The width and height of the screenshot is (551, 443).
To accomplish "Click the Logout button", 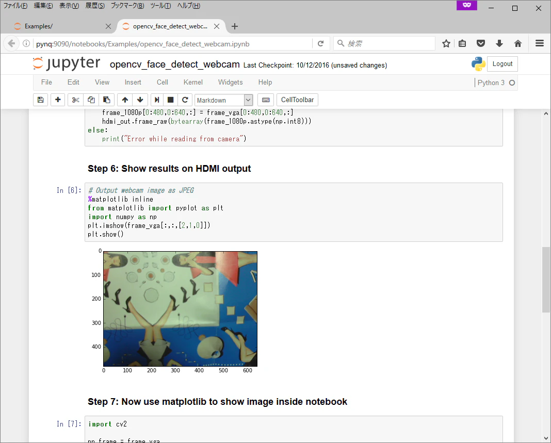I will (x=502, y=64).
